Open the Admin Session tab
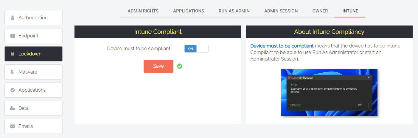Viewport: 418px width, 138px height. point(281,11)
